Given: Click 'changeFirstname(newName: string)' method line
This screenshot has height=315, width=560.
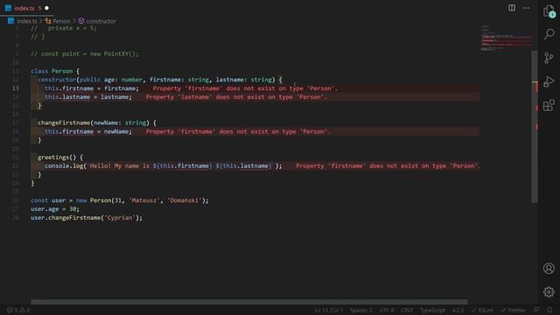Looking at the screenshot, I should tap(97, 122).
